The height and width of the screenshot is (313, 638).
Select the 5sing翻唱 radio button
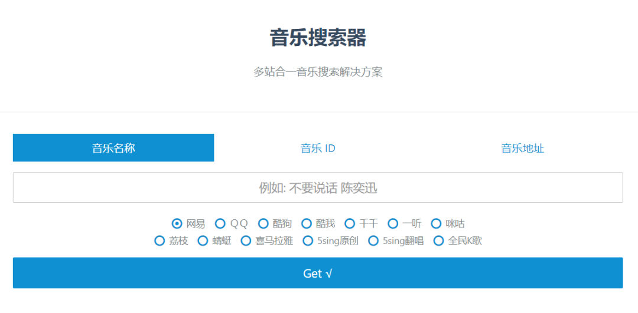[373, 240]
